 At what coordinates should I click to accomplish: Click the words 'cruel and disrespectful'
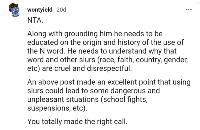tap(93, 68)
